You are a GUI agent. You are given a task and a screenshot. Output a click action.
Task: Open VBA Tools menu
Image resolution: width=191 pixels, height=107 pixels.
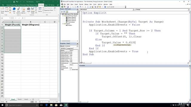[95, 4]
